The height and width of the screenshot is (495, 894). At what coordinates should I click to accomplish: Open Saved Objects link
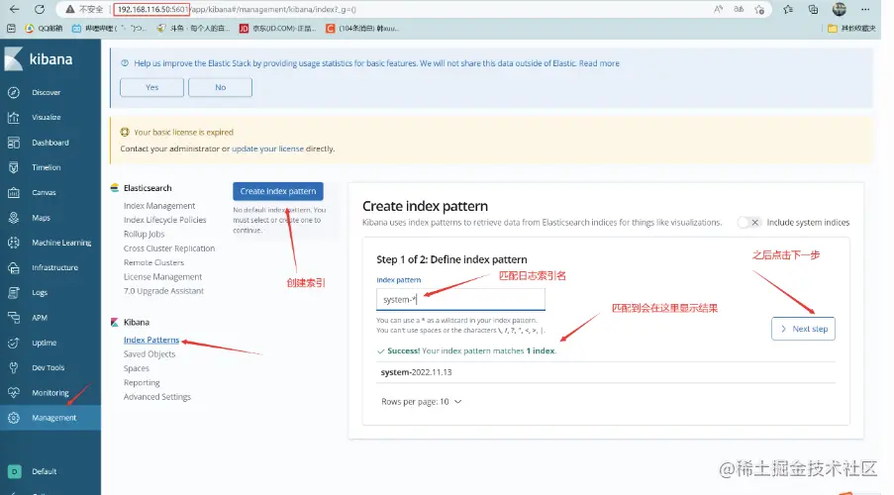[x=149, y=354]
